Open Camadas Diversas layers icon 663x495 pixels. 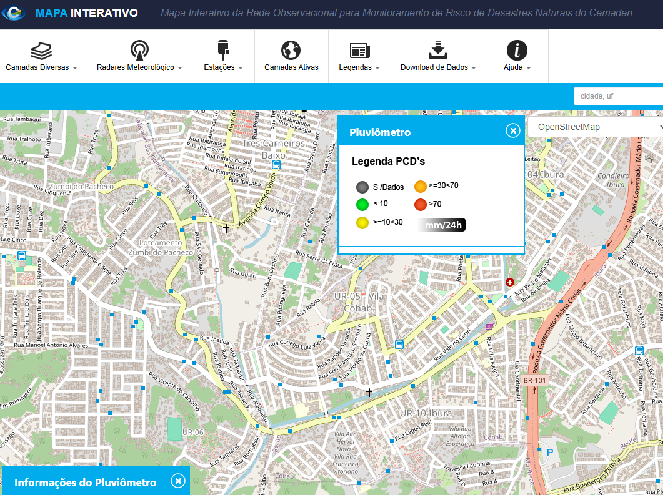[x=41, y=51]
